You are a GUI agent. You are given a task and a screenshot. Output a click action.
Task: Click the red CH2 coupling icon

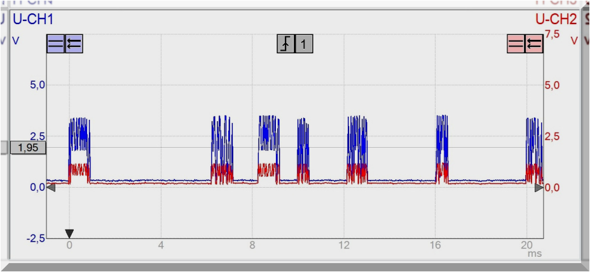pyautogui.click(x=516, y=44)
